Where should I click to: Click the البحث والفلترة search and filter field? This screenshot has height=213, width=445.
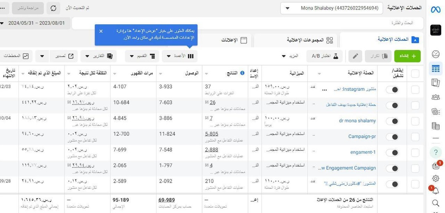point(248,23)
